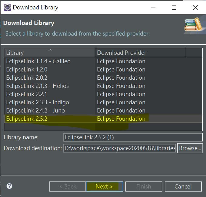Click Eclipse Foundation provider in the EclipseLink 2.0.2 row
Viewport: 206px width, 197px height.
click(x=121, y=78)
